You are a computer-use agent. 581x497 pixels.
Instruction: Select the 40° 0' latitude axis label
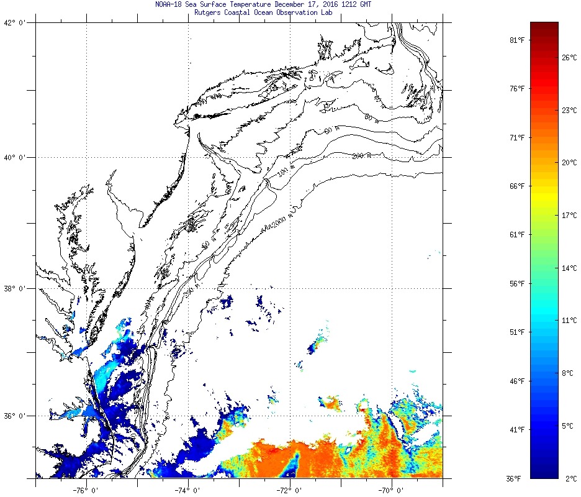tap(13, 158)
